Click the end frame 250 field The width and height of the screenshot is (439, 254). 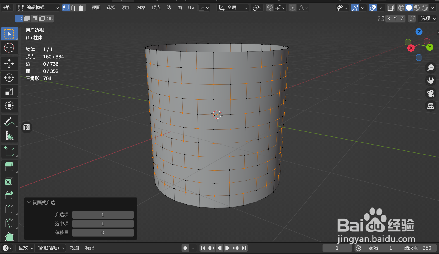418,248
